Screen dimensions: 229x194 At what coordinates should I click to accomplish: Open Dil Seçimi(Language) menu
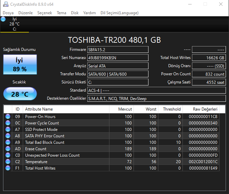click(120, 13)
